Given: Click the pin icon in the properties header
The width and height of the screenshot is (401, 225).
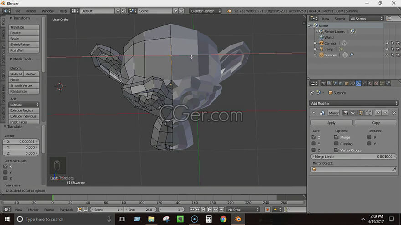Looking at the screenshot, I should click(x=312, y=93).
